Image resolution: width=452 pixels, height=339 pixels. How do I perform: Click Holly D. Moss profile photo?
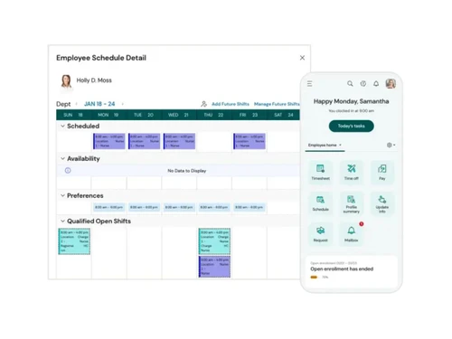(x=66, y=80)
